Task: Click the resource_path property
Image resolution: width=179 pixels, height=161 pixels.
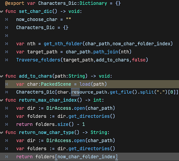Action: [89, 92]
